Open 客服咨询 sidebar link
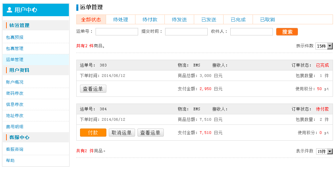 coord(15,149)
